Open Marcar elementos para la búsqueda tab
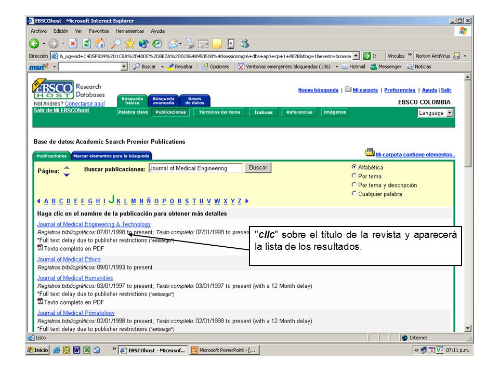Viewport: 499px width, 374px height. point(111,156)
